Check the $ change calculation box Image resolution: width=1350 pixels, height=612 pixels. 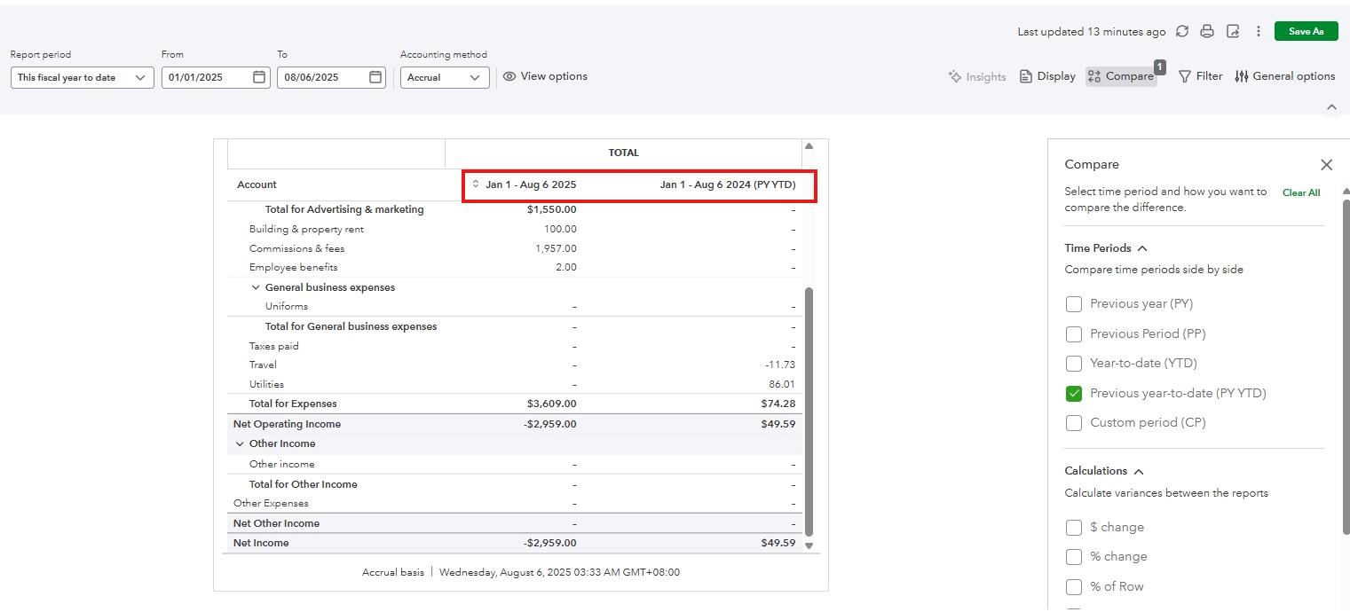[x=1074, y=528]
